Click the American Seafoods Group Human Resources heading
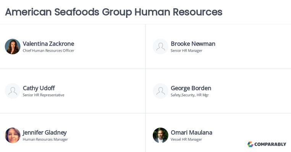The height and width of the screenshot is (152, 291). [114, 12]
